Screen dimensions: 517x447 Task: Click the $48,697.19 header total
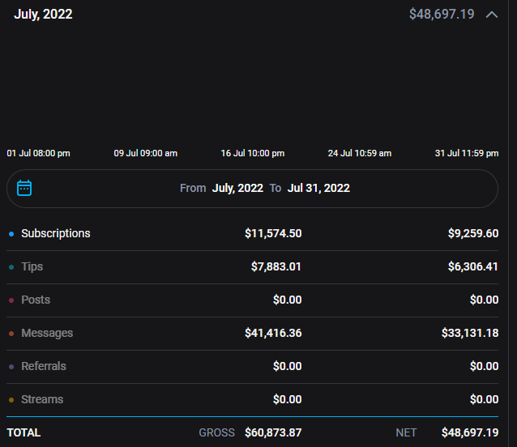coord(442,15)
